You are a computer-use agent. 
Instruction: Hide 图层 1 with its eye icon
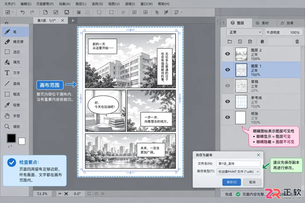[228, 70]
